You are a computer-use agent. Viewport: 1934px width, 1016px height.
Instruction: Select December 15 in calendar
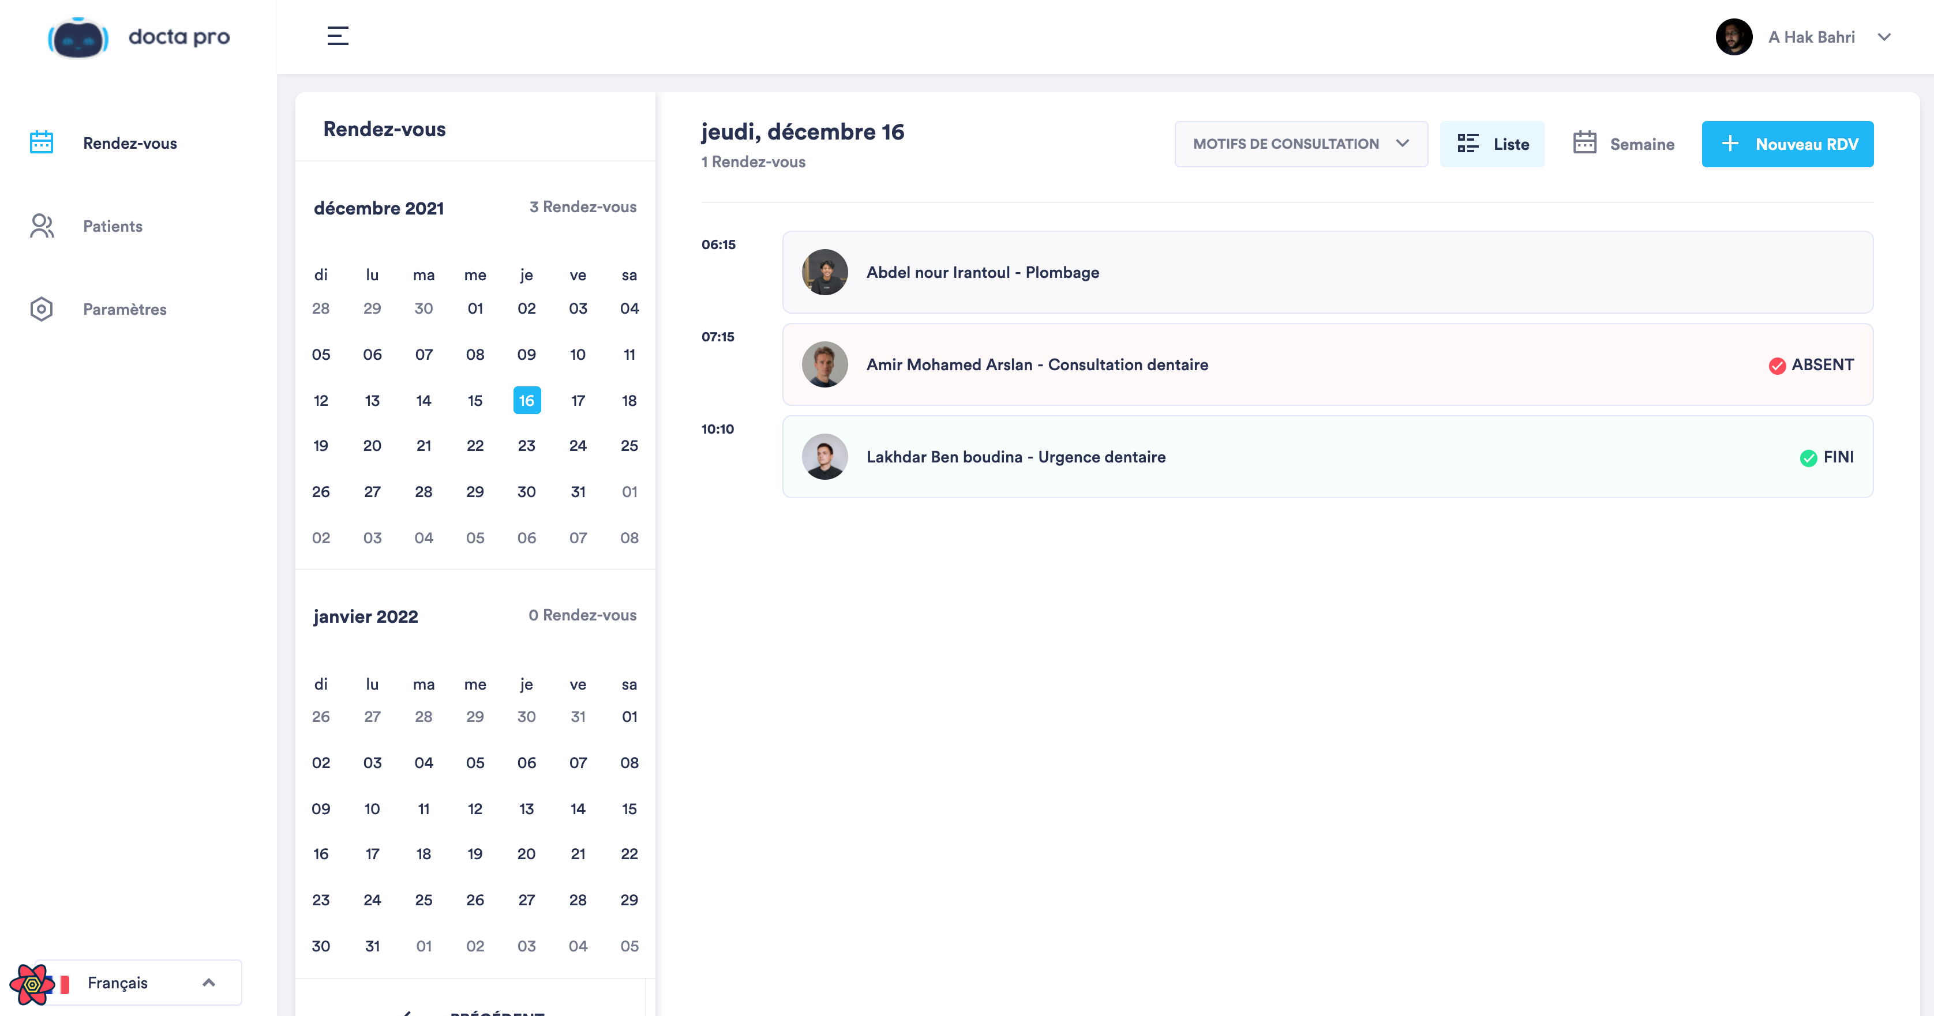(474, 401)
